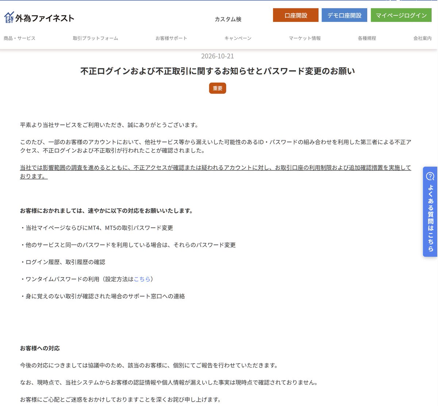Open the 商品・サービス menu

(x=20, y=38)
